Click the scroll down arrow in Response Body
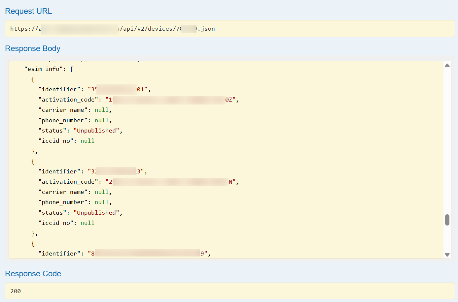 coord(447,255)
